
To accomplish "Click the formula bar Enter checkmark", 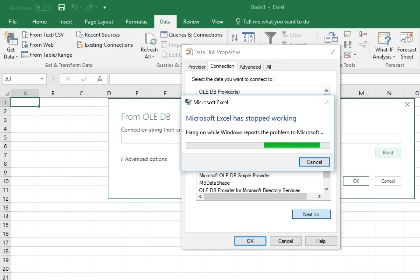I will pos(84,79).
